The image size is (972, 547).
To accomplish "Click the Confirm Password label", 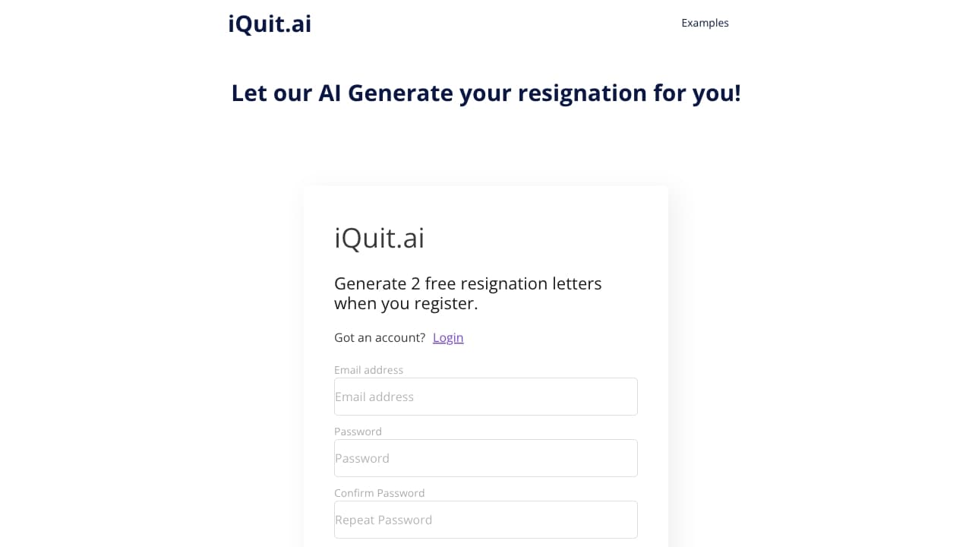I will tap(379, 492).
